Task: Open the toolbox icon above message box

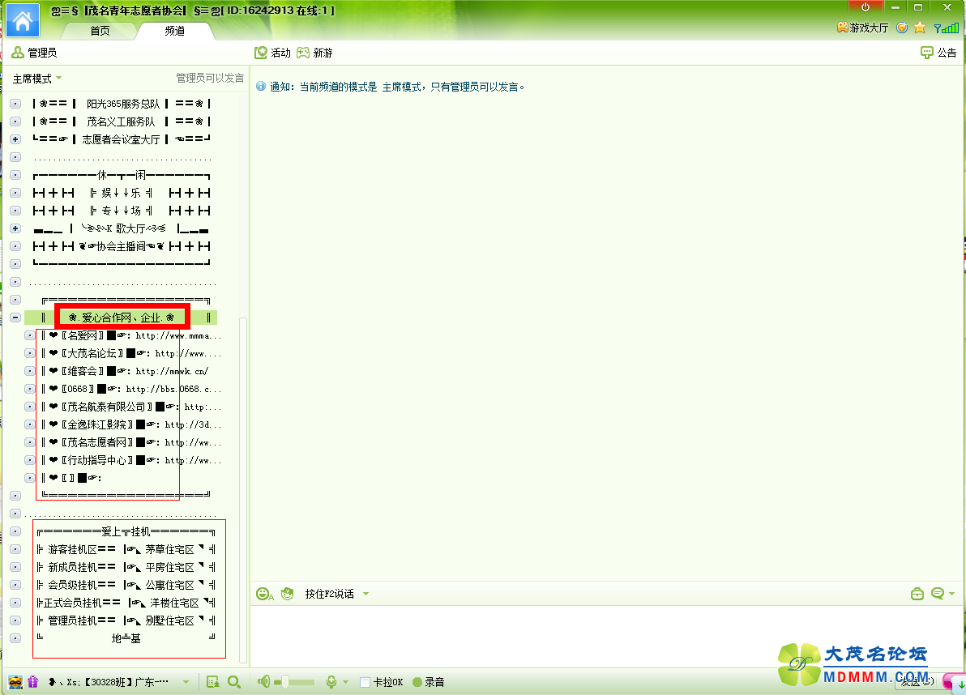Action: click(x=917, y=594)
